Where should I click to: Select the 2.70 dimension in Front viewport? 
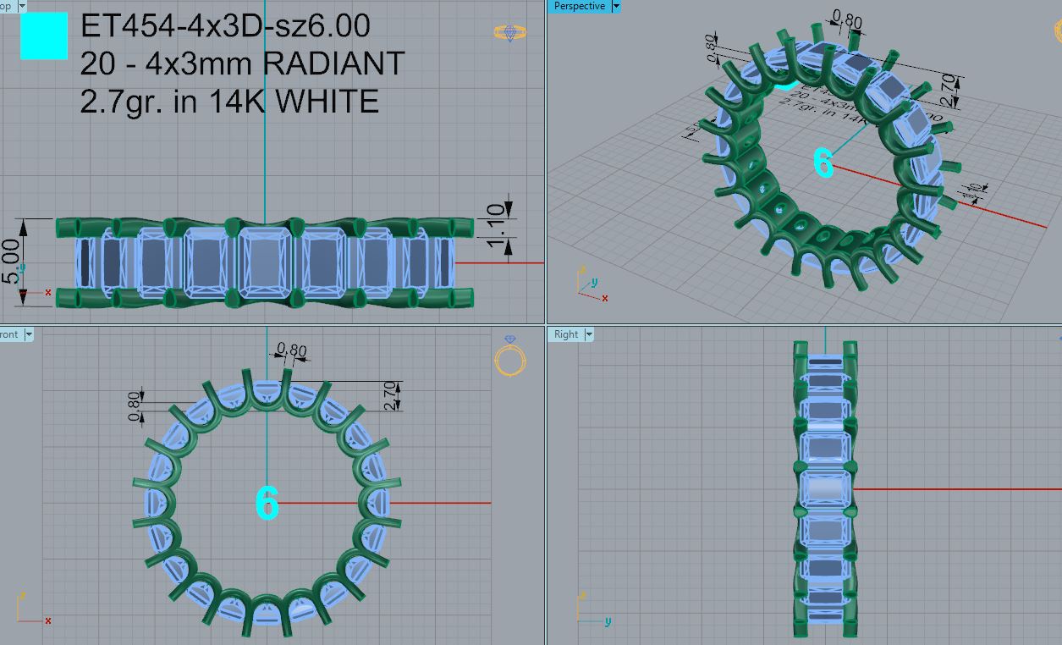coord(391,395)
